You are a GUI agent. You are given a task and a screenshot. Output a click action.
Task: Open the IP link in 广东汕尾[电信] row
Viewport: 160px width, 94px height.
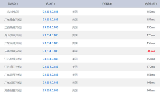[x=50, y=83]
